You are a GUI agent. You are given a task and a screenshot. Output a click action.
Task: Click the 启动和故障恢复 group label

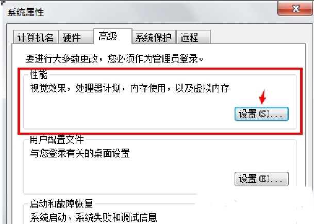pyautogui.click(x=61, y=204)
